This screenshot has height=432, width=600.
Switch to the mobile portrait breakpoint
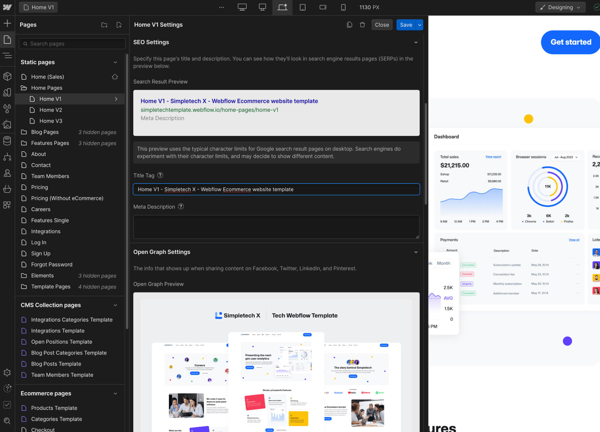pos(343,7)
